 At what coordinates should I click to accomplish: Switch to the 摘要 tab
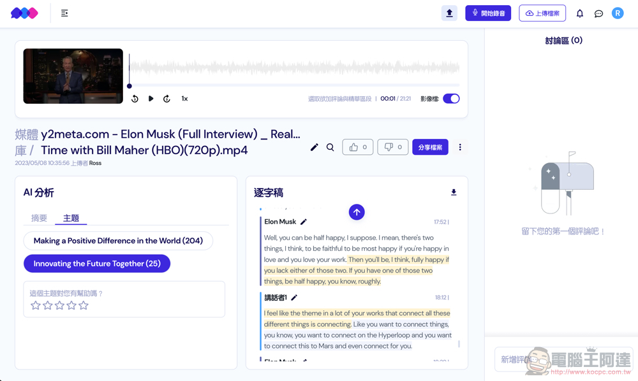(39, 218)
